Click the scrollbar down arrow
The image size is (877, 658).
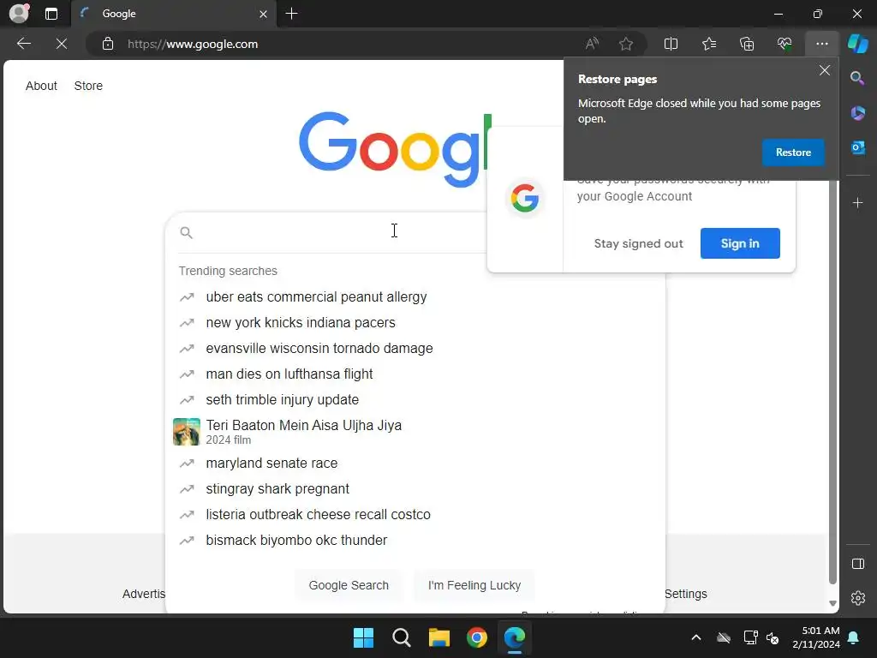pyautogui.click(x=832, y=603)
